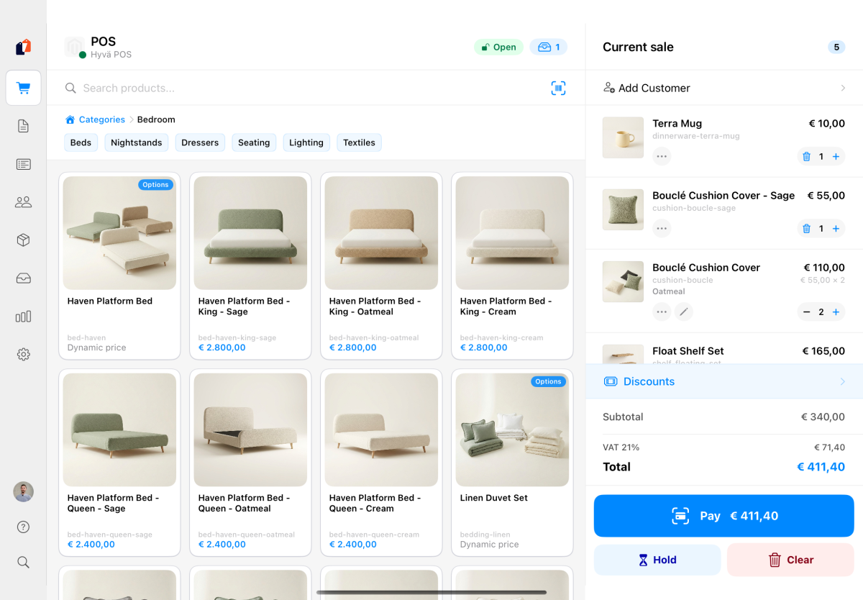Go back to Categories via breadcrumb link
The height and width of the screenshot is (600, 863).
[x=101, y=119]
